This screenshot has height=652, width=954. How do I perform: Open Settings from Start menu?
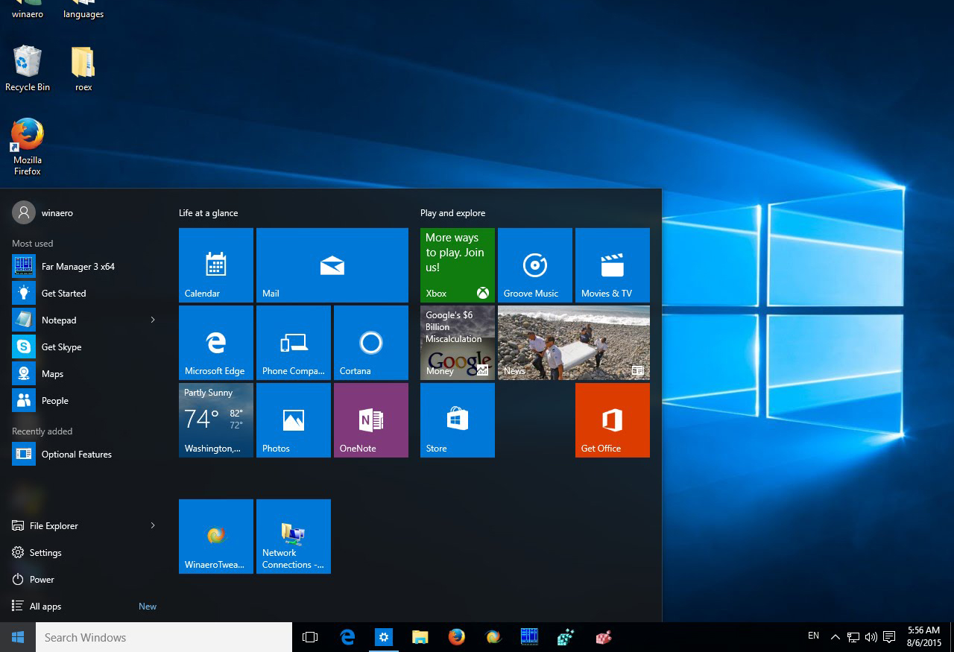83,552
